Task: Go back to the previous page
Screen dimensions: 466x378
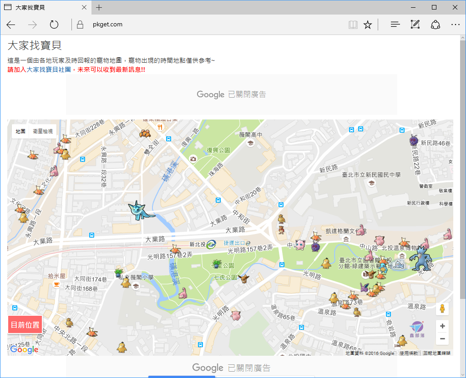Action: (x=11, y=25)
